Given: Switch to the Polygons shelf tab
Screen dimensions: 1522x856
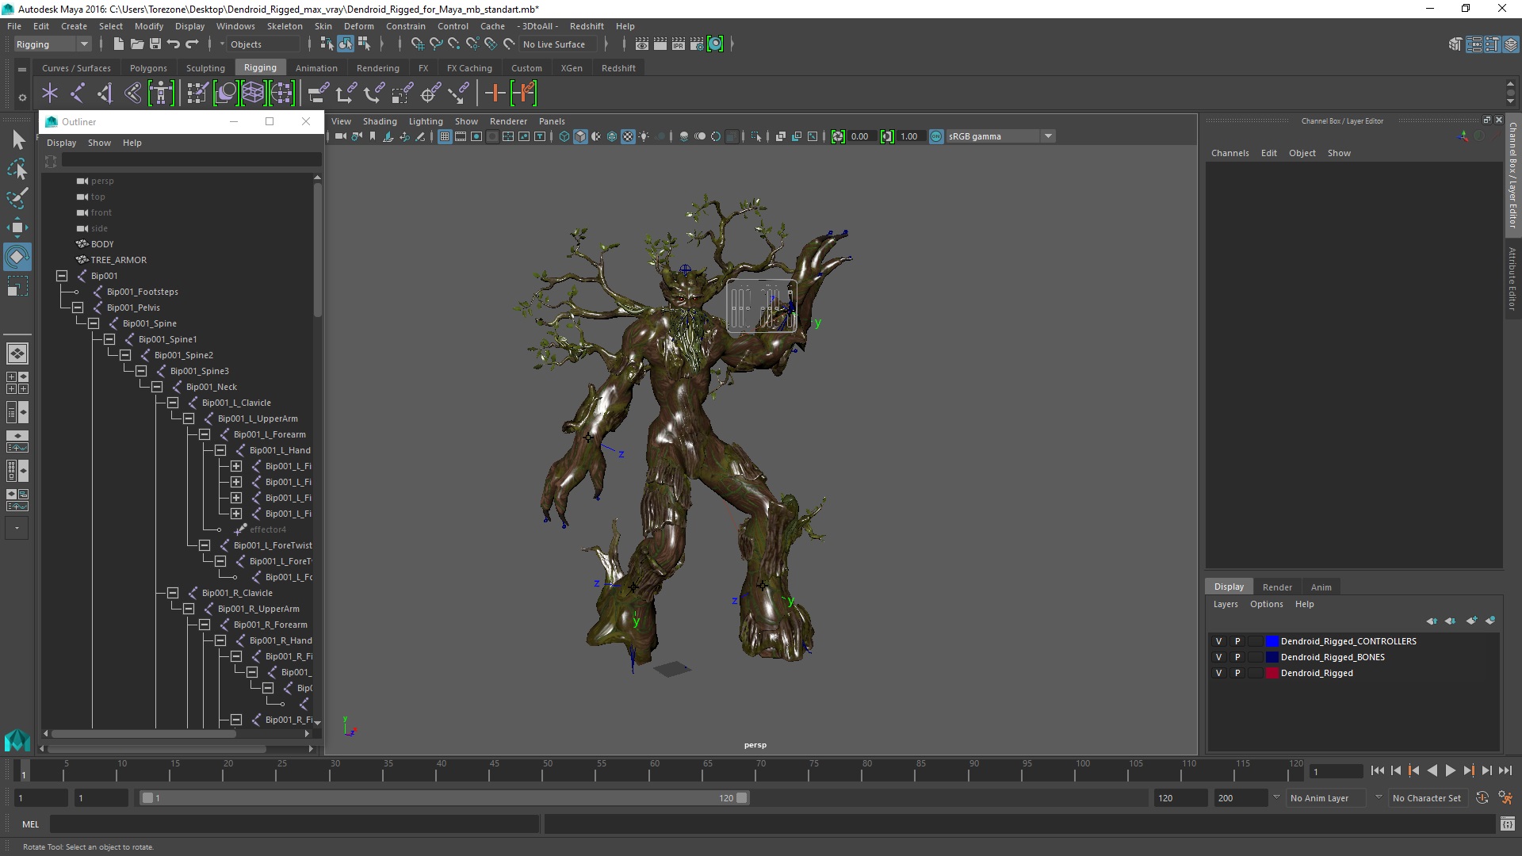Looking at the screenshot, I should (x=148, y=68).
